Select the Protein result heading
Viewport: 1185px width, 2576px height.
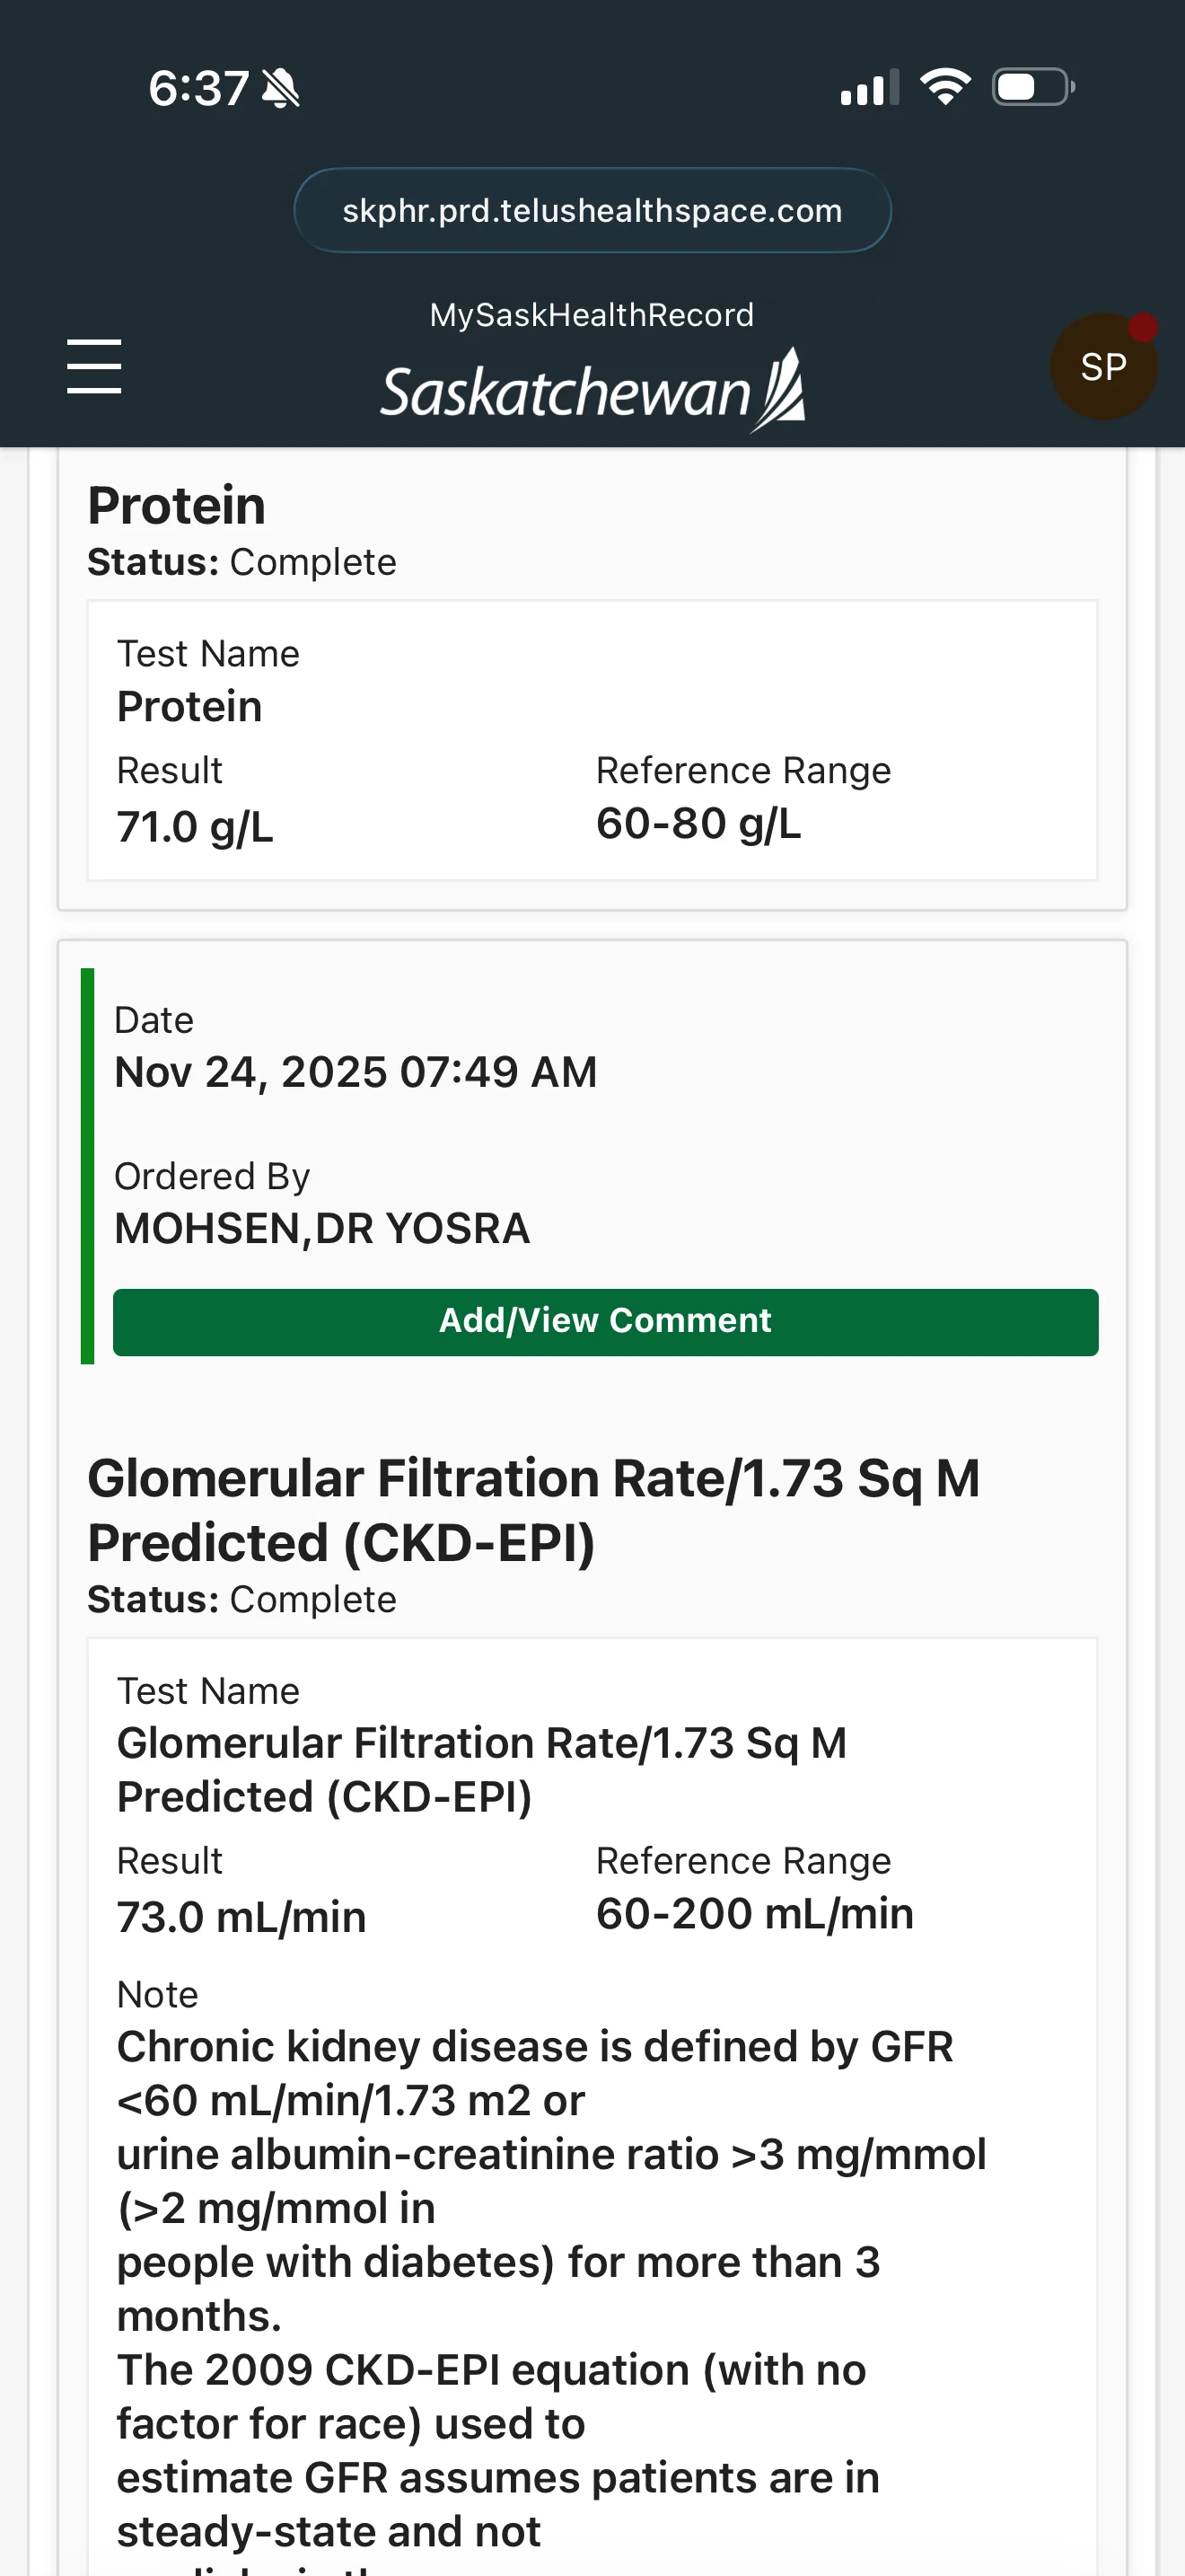(x=177, y=506)
